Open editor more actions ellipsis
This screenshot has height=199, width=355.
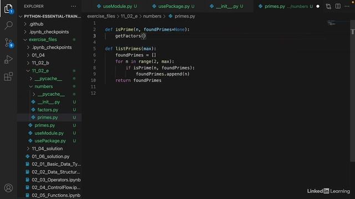click(x=347, y=6)
